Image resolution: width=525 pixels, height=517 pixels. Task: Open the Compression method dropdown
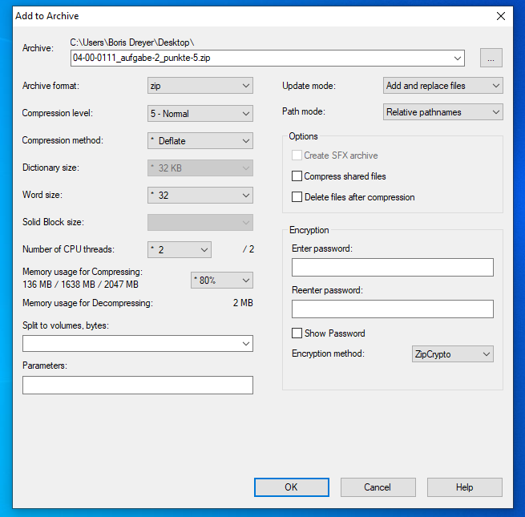200,141
